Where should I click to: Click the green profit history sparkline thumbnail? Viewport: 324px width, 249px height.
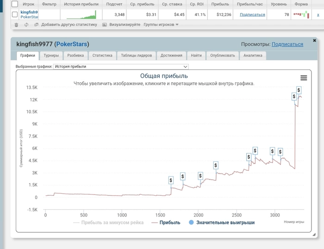[81, 14]
